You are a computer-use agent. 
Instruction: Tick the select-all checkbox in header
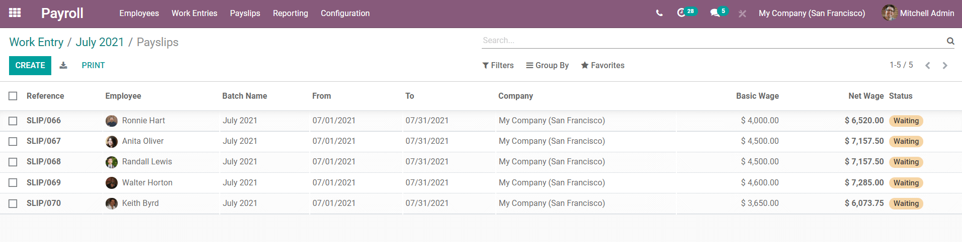pyautogui.click(x=13, y=96)
